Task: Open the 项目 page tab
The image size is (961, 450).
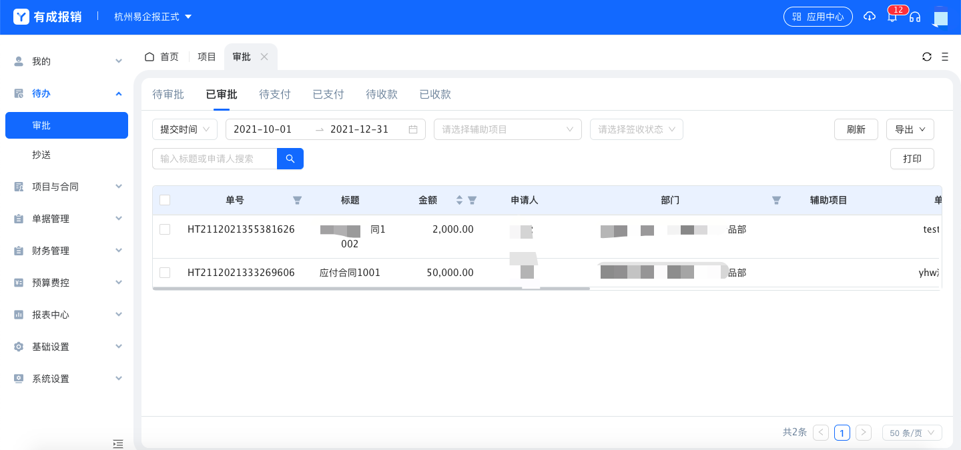Action: click(207, 57)
